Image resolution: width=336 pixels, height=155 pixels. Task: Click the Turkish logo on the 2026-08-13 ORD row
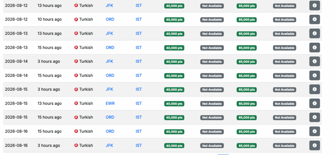point(76,48)
